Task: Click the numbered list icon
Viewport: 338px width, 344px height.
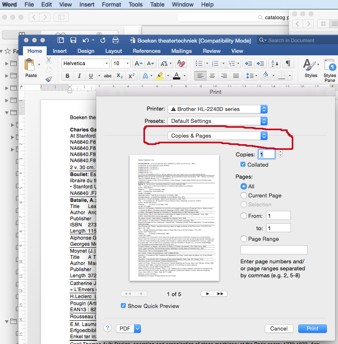Action: click(215, 63)
